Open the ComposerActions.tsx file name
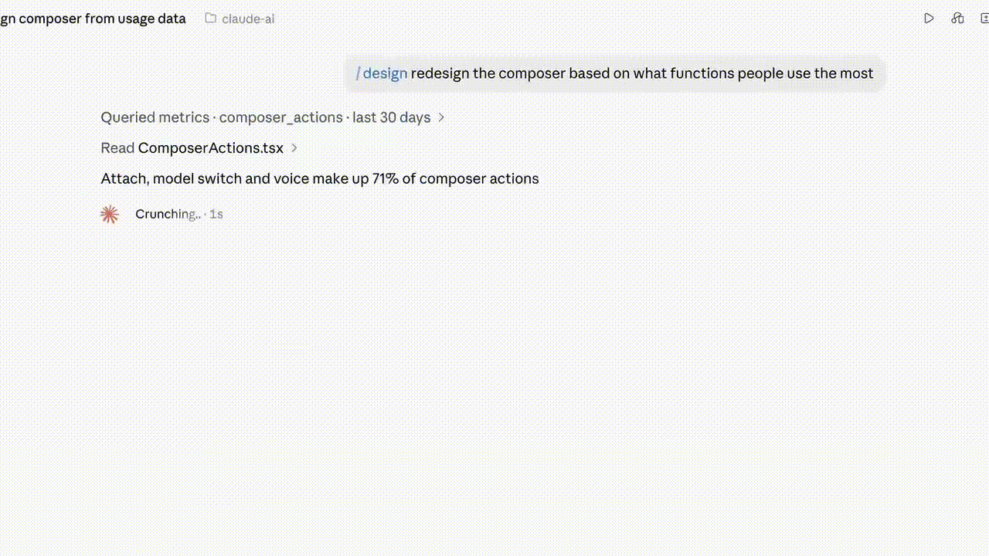Viewport: 989px width, 556px height. (x=211, y=148)
